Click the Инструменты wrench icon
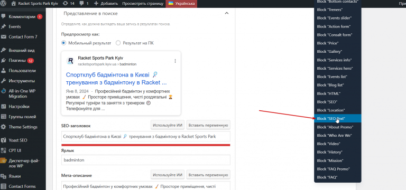Image resolution: width=406 pixels, height=190 pixels. tap(4, 81)
